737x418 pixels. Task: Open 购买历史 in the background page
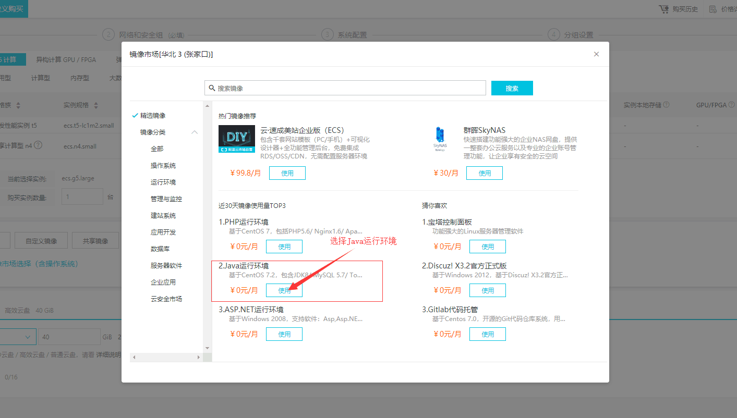click(x=685, y=9)
